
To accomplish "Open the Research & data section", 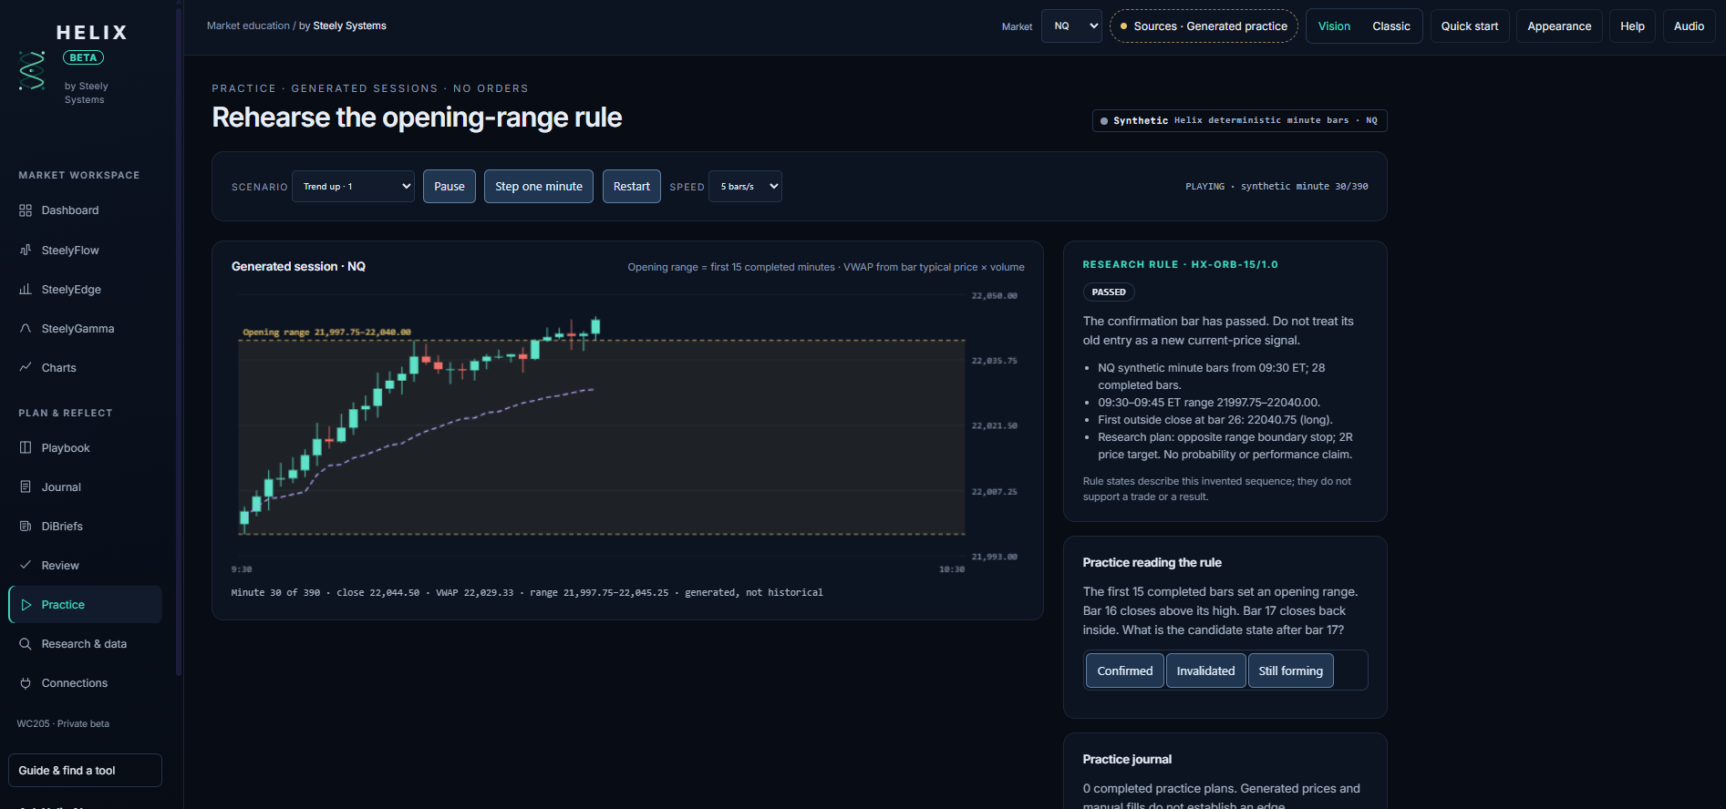I will click(85, 644).
